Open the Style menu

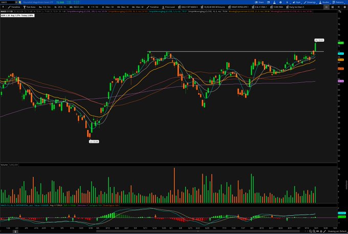(296, 2)
